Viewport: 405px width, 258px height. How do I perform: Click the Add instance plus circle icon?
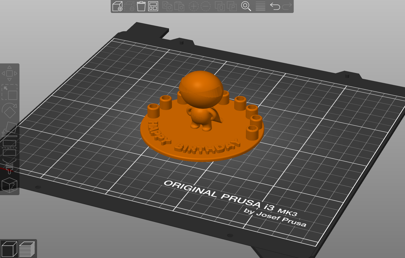[x=193, y=6]
